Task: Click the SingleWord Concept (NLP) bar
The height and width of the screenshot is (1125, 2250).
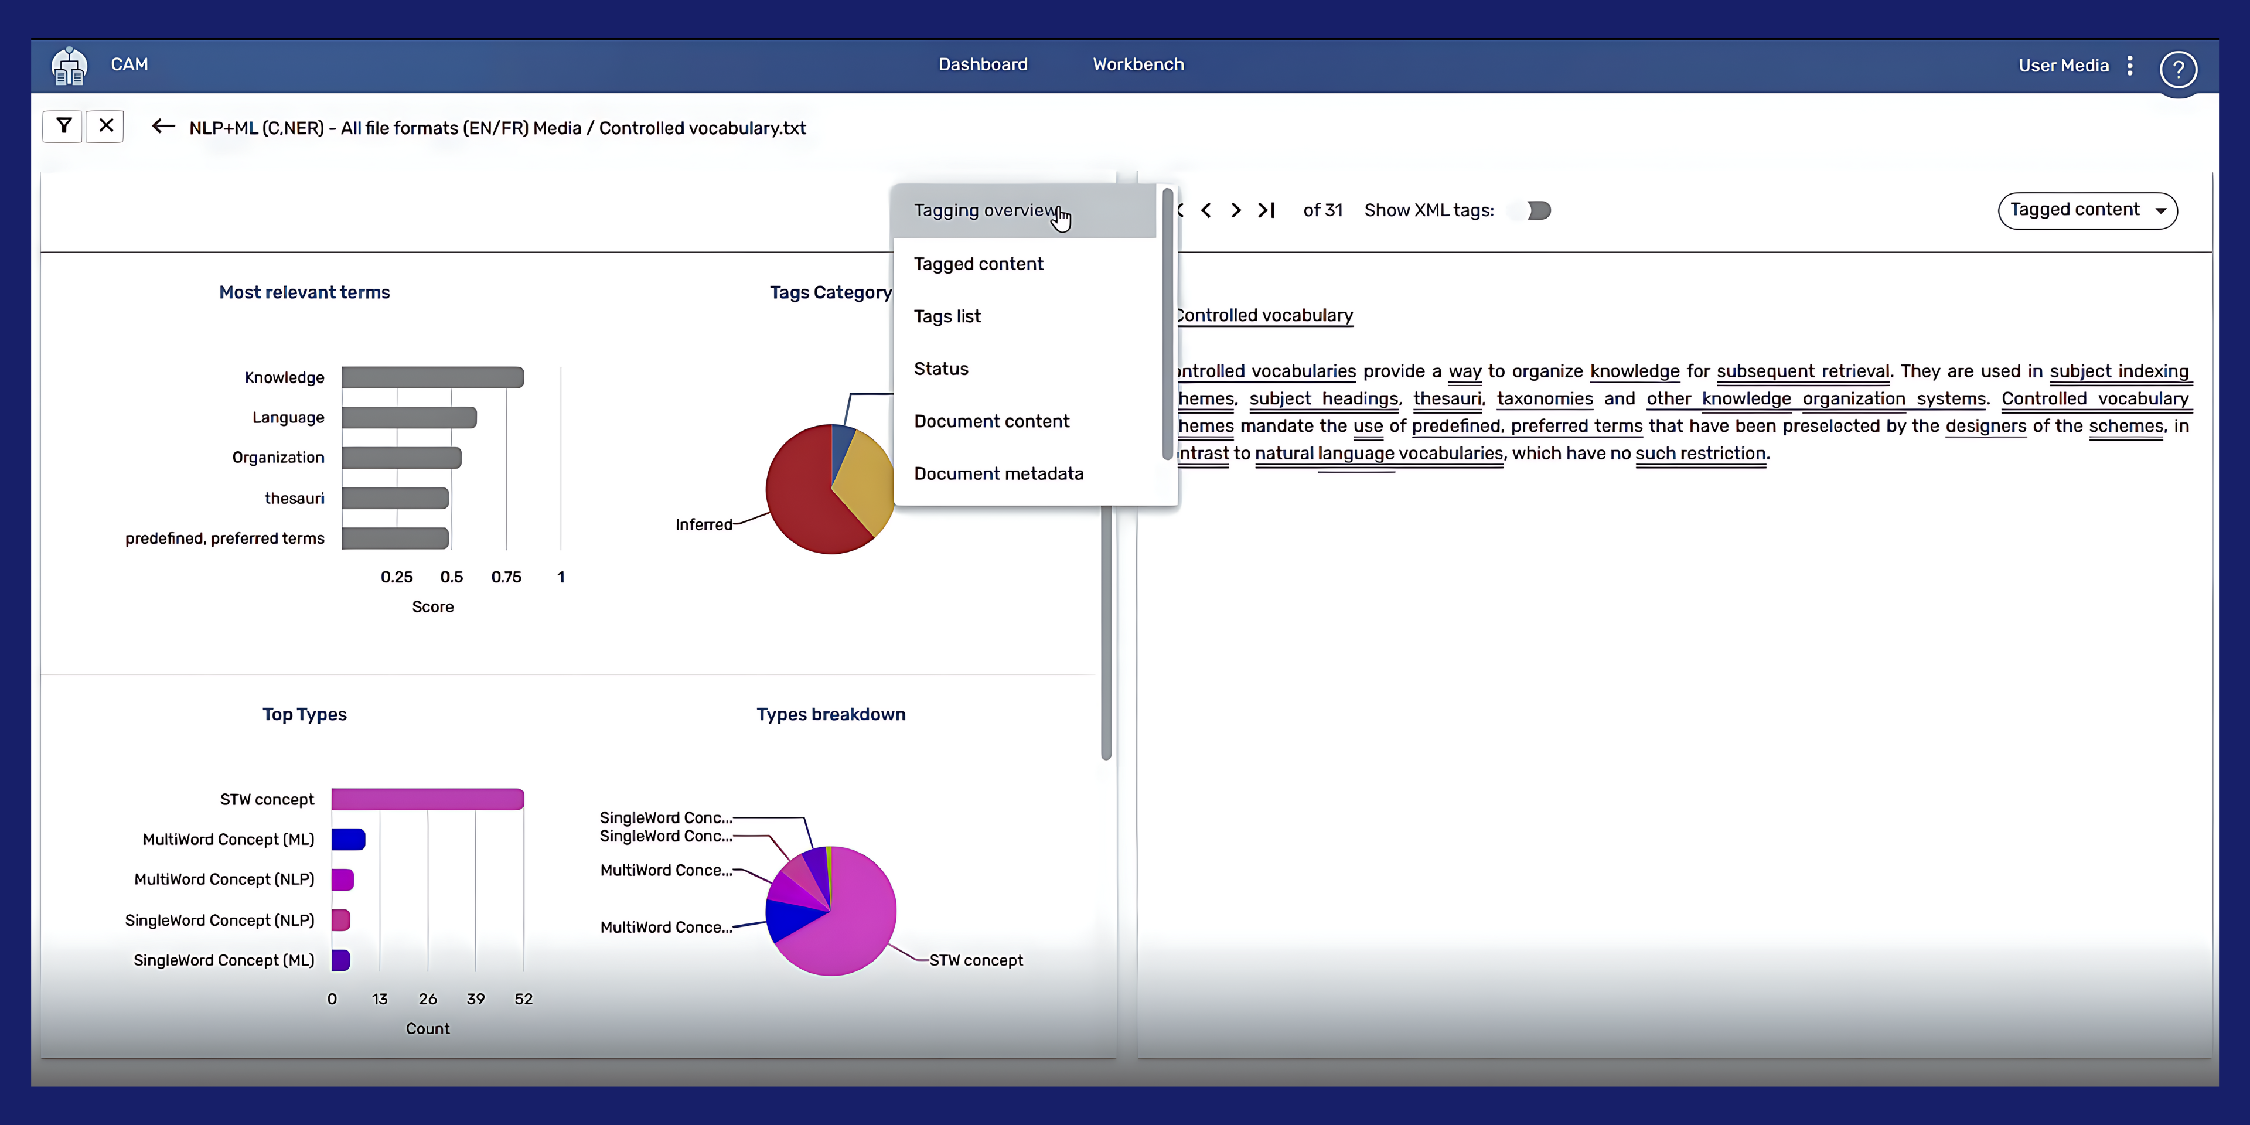Action: [x=340, y=920]
